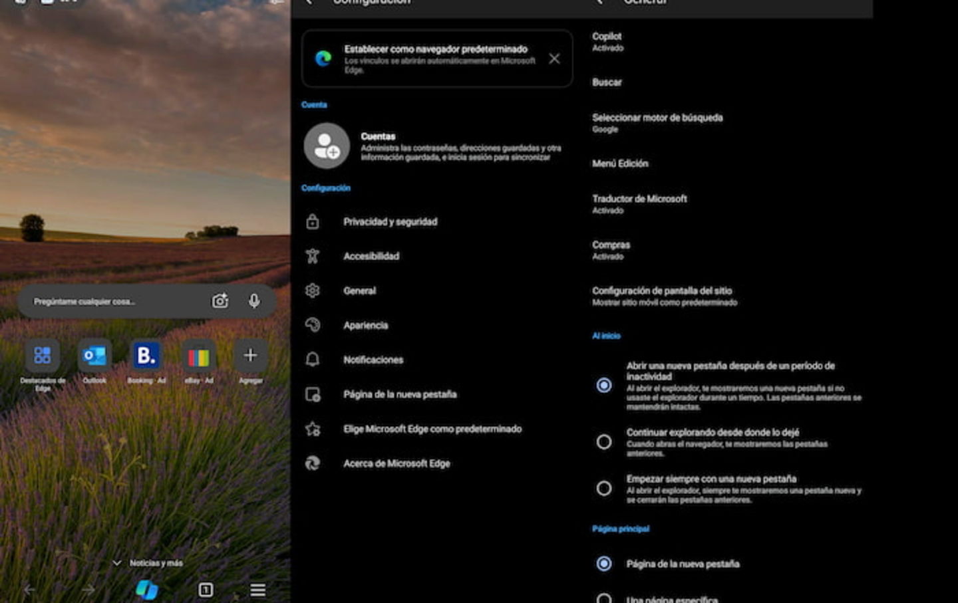Screen dimensions: 958x603
Task: Click the Cuentas avatar icon
Action: click(x=327, y=146)
